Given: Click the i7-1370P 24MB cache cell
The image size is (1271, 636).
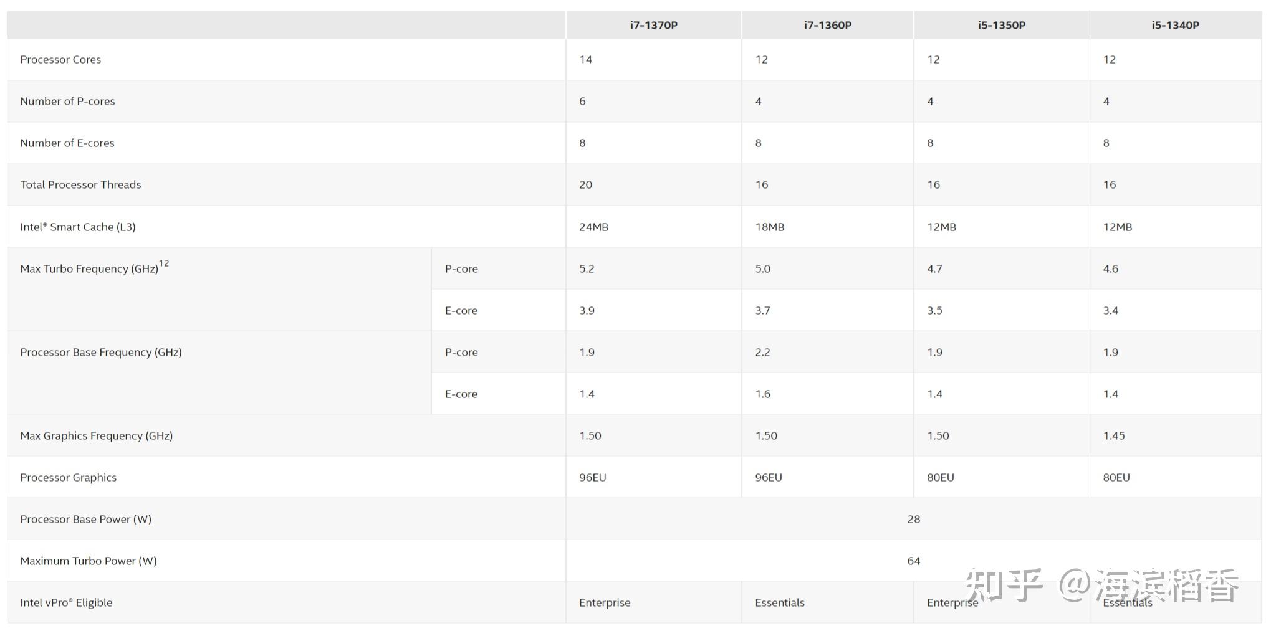Looking at the screenshot, I should 593,227.
